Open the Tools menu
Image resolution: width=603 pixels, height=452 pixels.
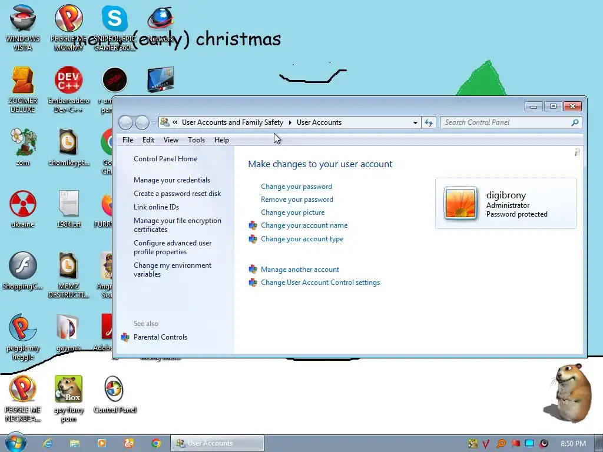[x=196, y=140]
